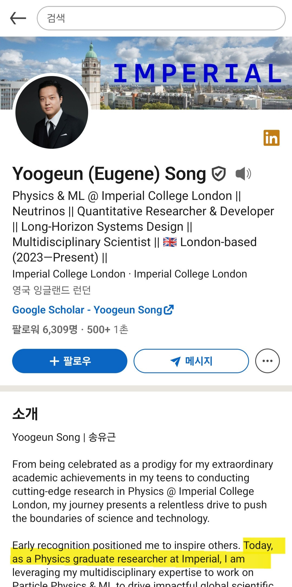Image resolution: width=292 pixels, height=587 pixels.
Task: Tap the paper plane icon on message button
Action: click(x=175, y=361)
